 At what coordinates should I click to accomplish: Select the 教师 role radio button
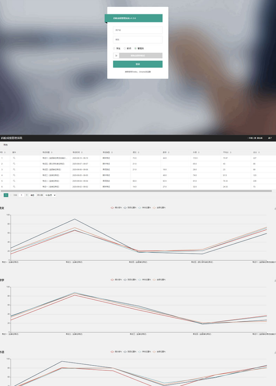pyautogui.click(x=125, y=49)
